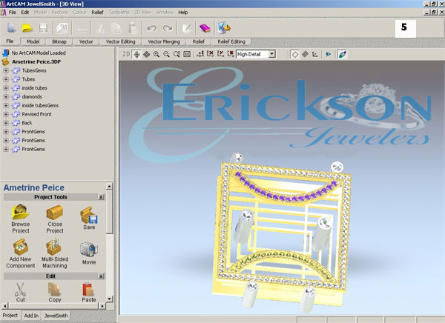Click the Cut scissors tool
Screen dimensions: 445x323
click(21, 292)
